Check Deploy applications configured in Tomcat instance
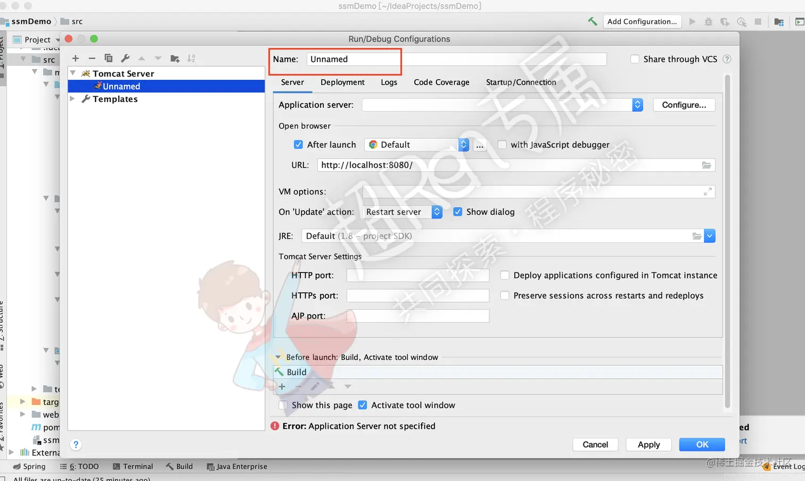 click(x=505, y=275)
